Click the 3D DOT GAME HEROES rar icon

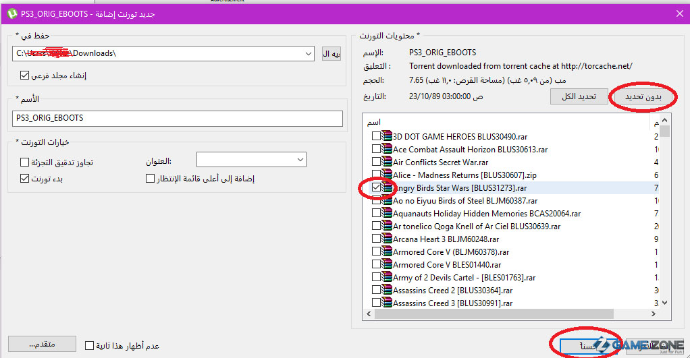click(387, 136)
